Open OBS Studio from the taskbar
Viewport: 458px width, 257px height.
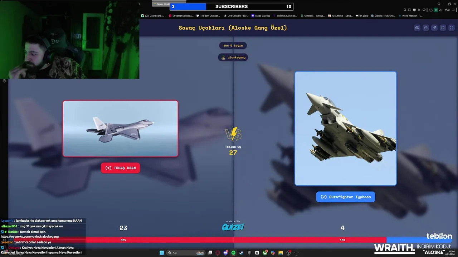coord(288,253)
